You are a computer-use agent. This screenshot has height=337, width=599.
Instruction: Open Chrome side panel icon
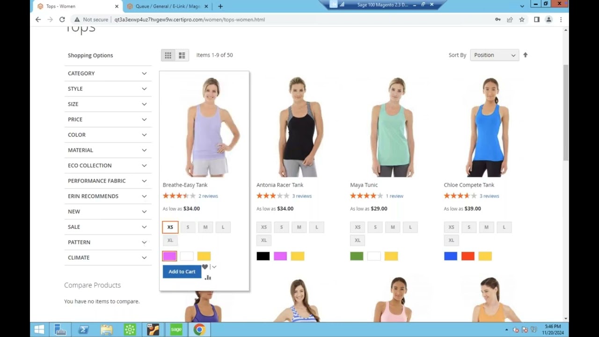coord(537,20)
